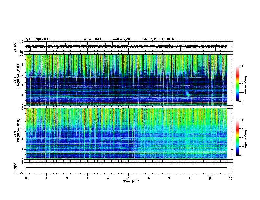Screen dimensions: 260x200
Task: Click the "start UT = 7 :20: 0" text
Action: [x=159, y=39]
